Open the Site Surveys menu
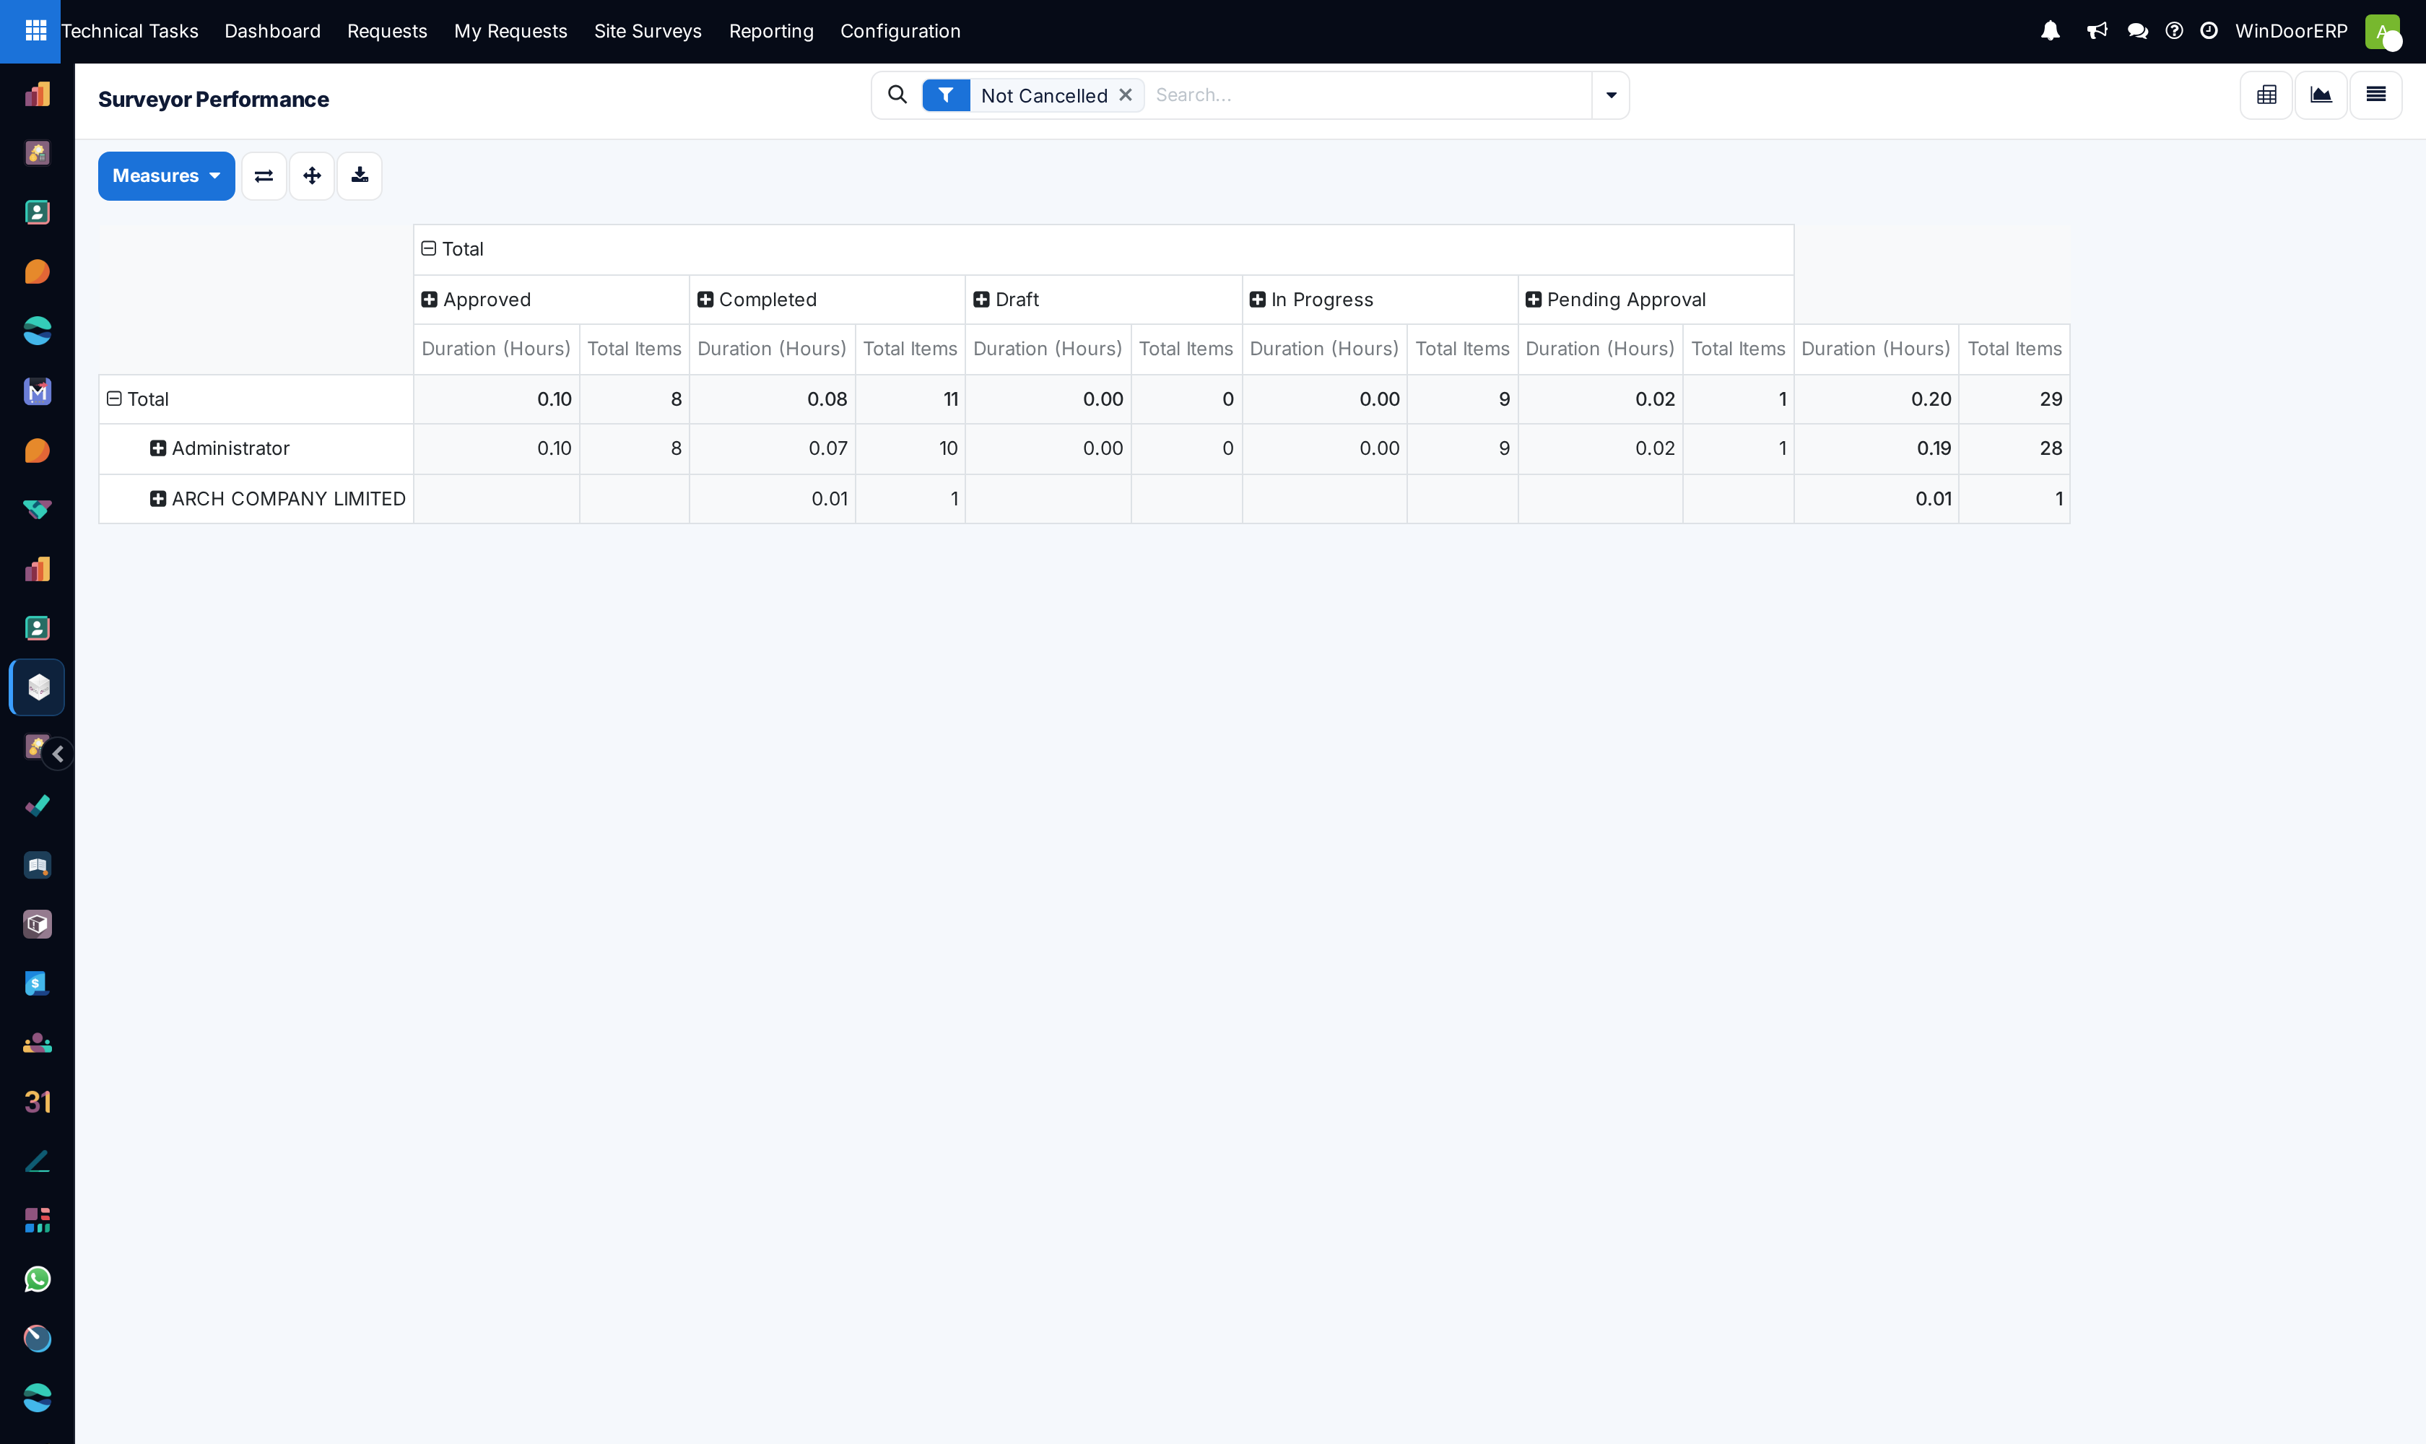 648,31
